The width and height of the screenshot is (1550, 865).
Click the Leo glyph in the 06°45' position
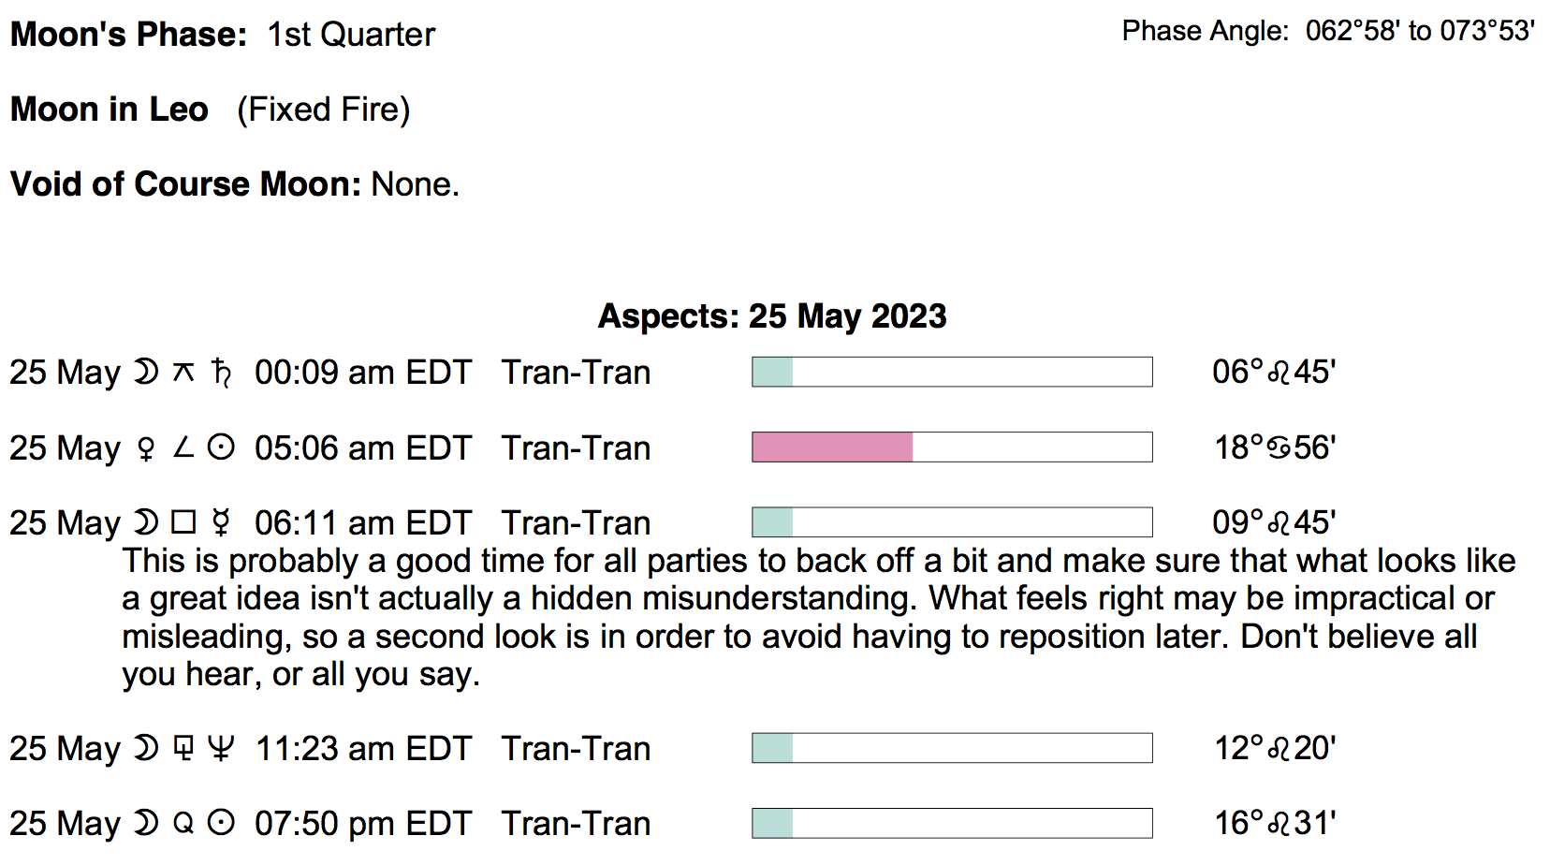tap(1279, 373)
